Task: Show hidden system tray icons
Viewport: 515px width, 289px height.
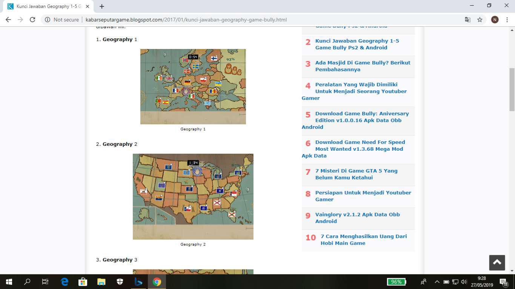Action: (437, 282)
